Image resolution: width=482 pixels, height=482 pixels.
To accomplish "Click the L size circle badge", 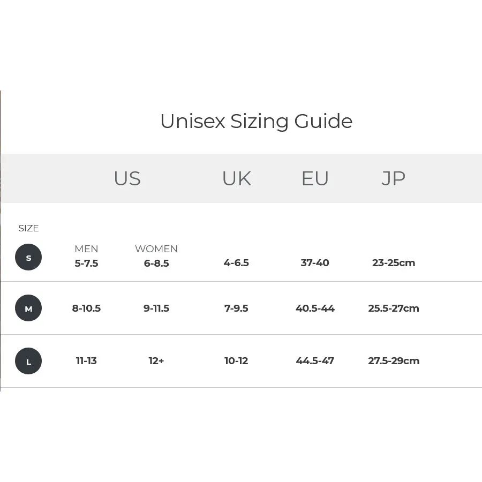I will tap(28, 361).
